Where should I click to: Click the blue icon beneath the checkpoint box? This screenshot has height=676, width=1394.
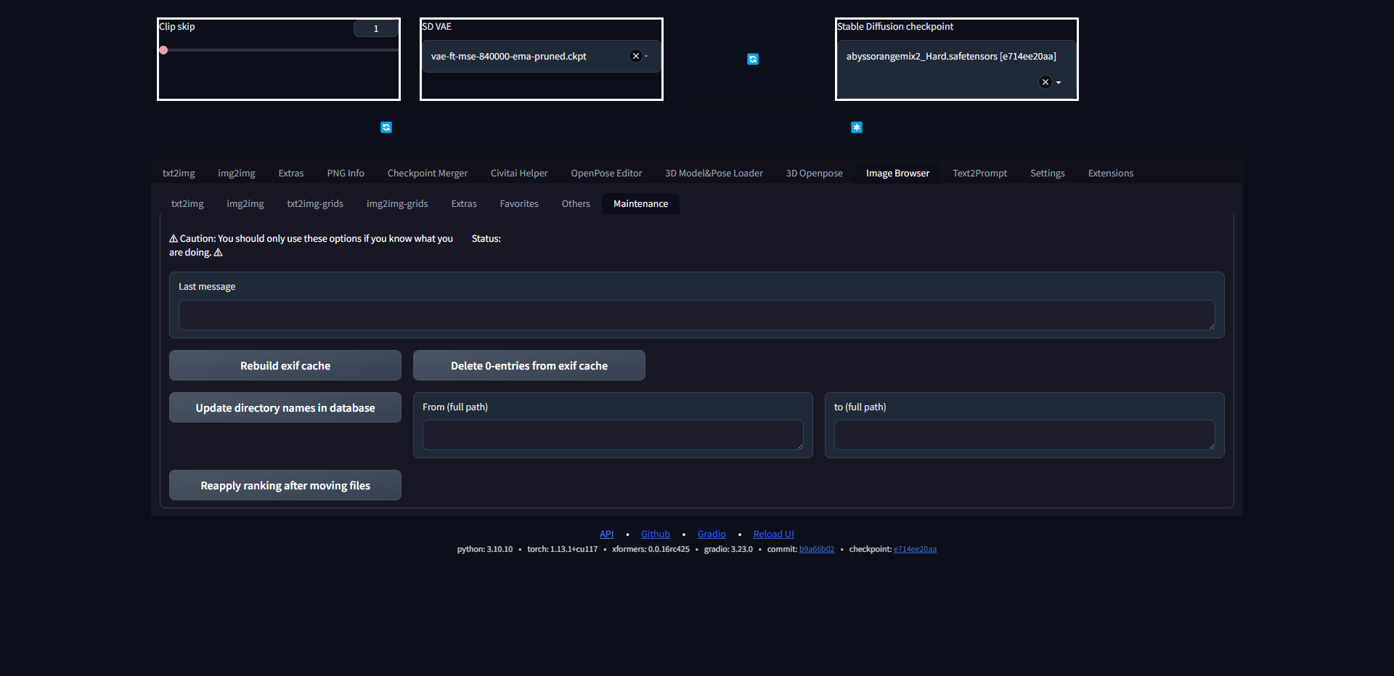[x=857, y=127]
